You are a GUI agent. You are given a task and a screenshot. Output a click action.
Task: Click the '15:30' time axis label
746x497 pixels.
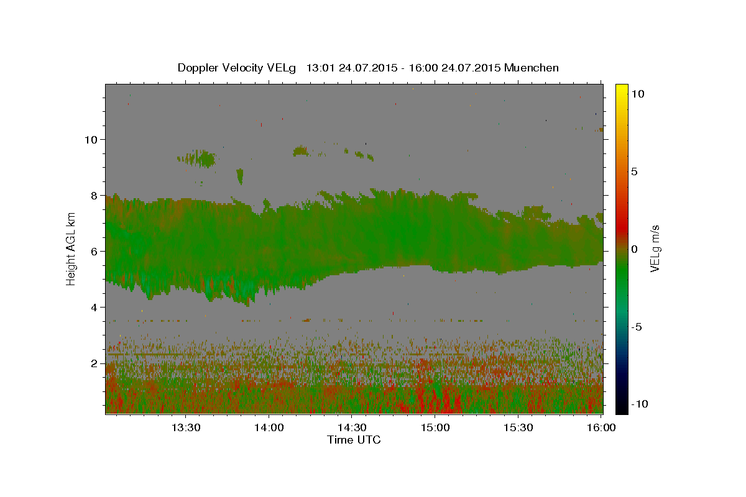(x=518, y=427)
